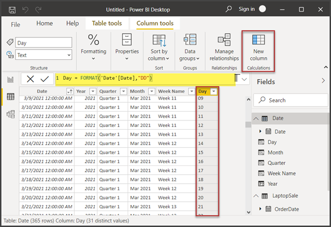Click Sign in
Image resolution: width=331 pixels, height=227 pixels.
pyautogui.click(x=246, y=9)
